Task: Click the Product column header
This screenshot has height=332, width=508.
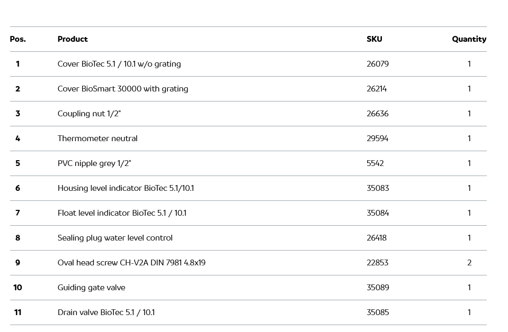Action: 73,39
